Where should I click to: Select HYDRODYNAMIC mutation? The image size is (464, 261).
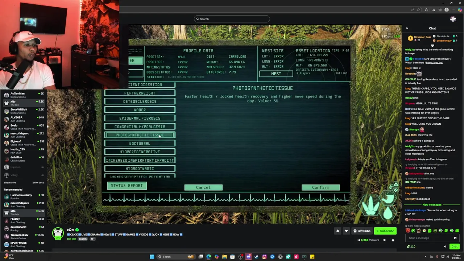coord(140,169)
